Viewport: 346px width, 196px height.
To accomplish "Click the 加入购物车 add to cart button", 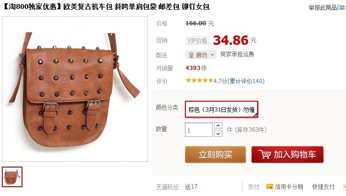I will coord(287,154).
